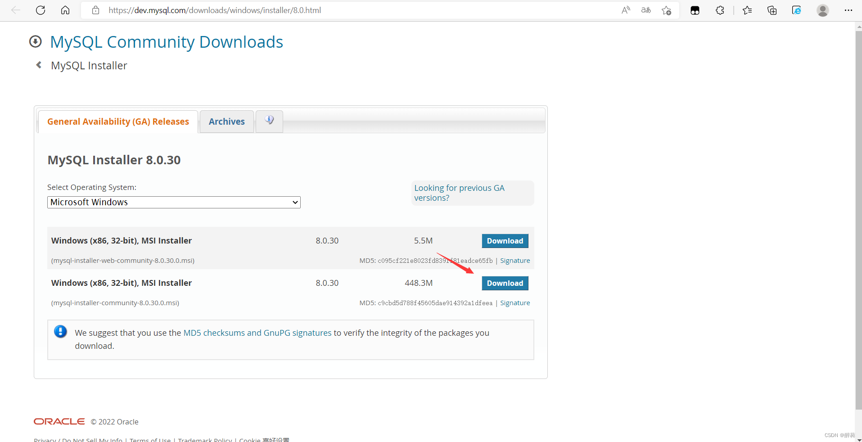This screenshot has height=442, width=862.
Task: Click MySQL Community Downloads heading link
Action: coord(167,42)
